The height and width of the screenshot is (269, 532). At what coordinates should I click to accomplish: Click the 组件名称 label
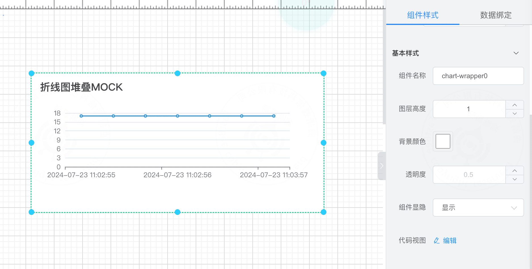[x=412, y=76]
